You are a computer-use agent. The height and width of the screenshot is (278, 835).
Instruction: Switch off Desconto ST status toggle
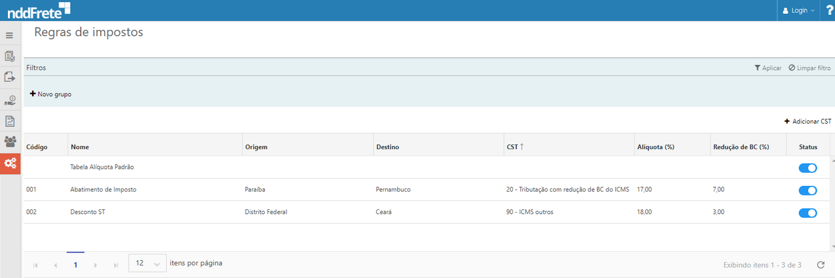tap(807, 213)
